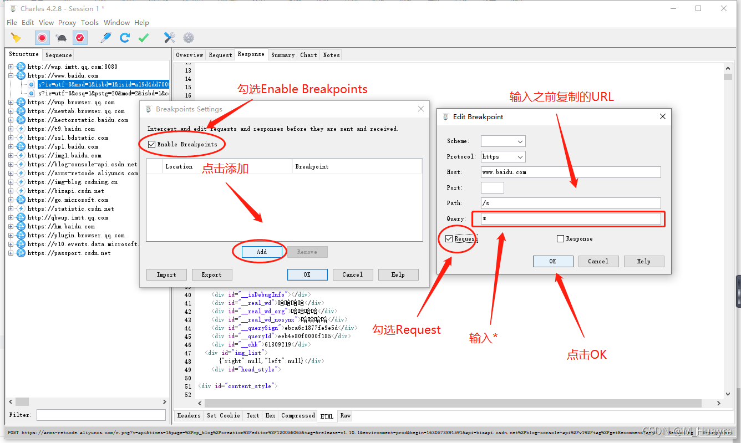Open the Tools menu
741x443 pixels.
tap(90, 23)
